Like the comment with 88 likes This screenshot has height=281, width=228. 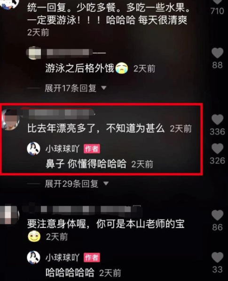(218, 53)
